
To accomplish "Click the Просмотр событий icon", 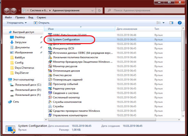I will point(50,84).
